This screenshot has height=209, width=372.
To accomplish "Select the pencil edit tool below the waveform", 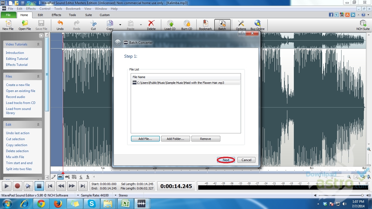I will click(x=54, y=177).
